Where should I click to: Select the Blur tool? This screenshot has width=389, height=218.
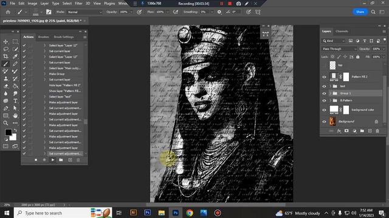(5, 93)
